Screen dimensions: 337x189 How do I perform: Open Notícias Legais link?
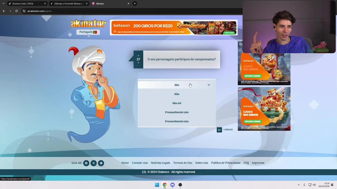click(160, 163)
